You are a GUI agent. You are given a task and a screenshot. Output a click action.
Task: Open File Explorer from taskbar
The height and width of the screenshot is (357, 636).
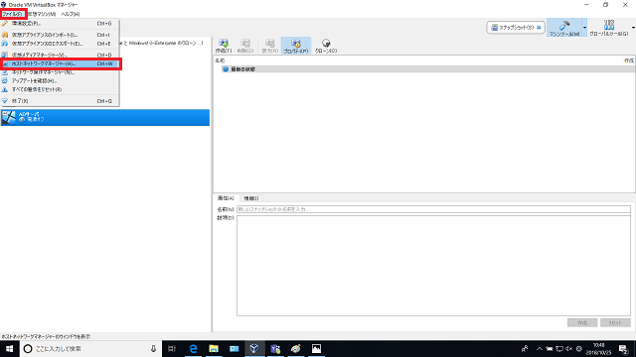click(x=214, y=348)
